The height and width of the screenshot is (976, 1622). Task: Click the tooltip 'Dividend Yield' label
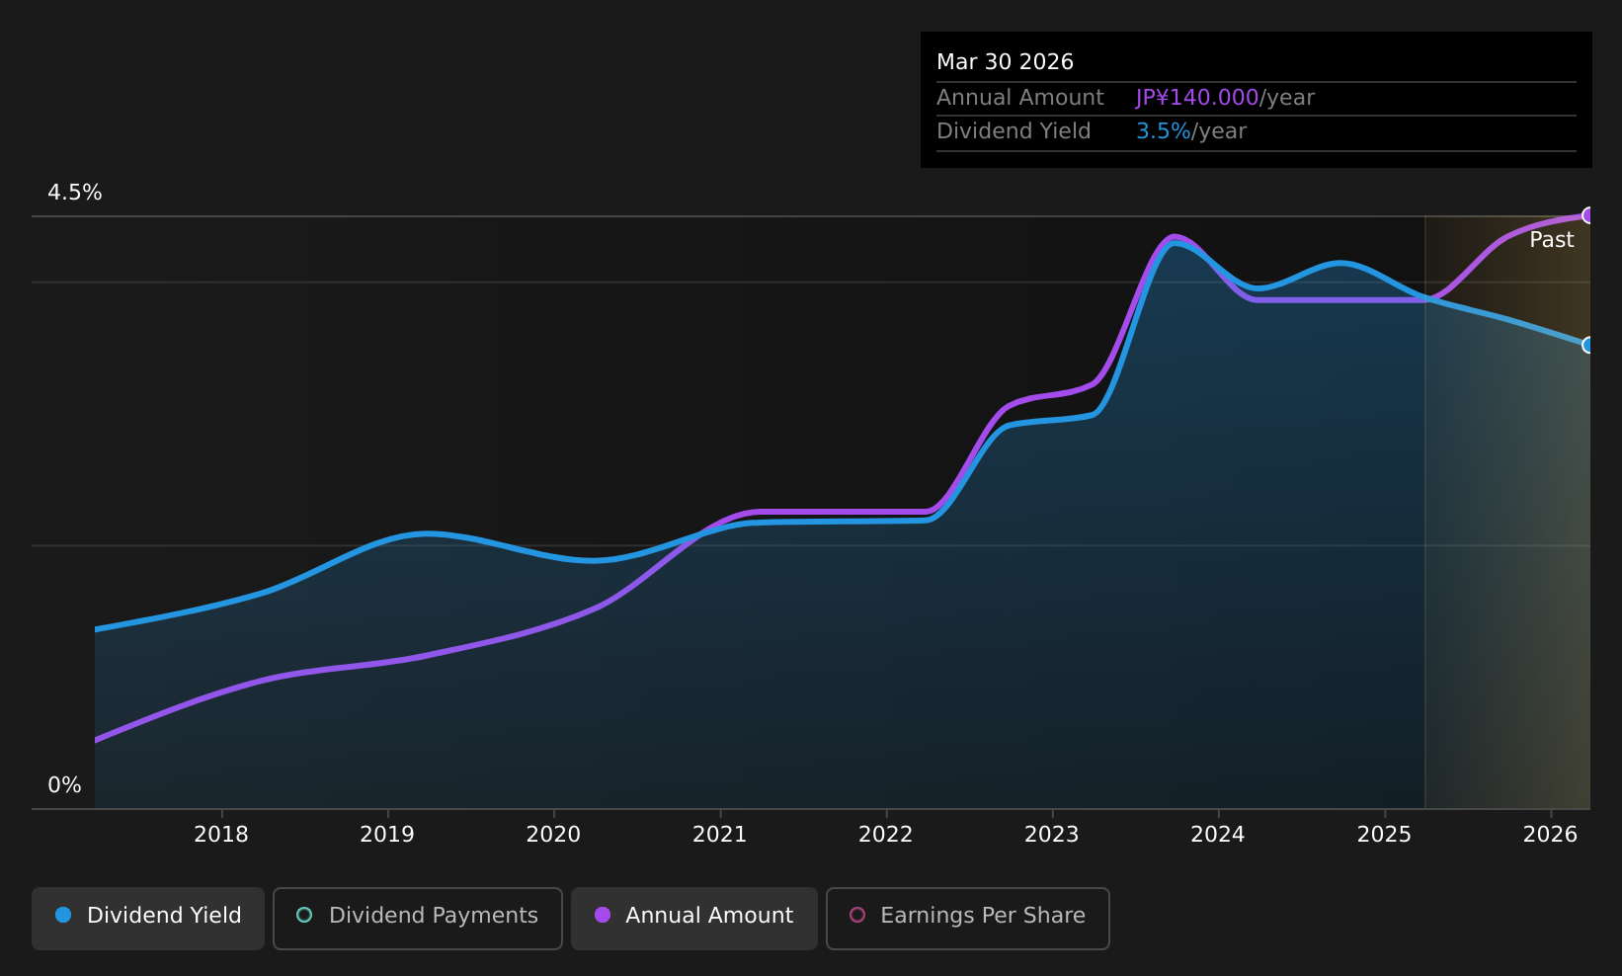[1014, 131]
